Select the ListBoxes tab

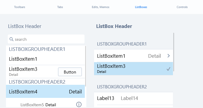click(x=141, y=7)
